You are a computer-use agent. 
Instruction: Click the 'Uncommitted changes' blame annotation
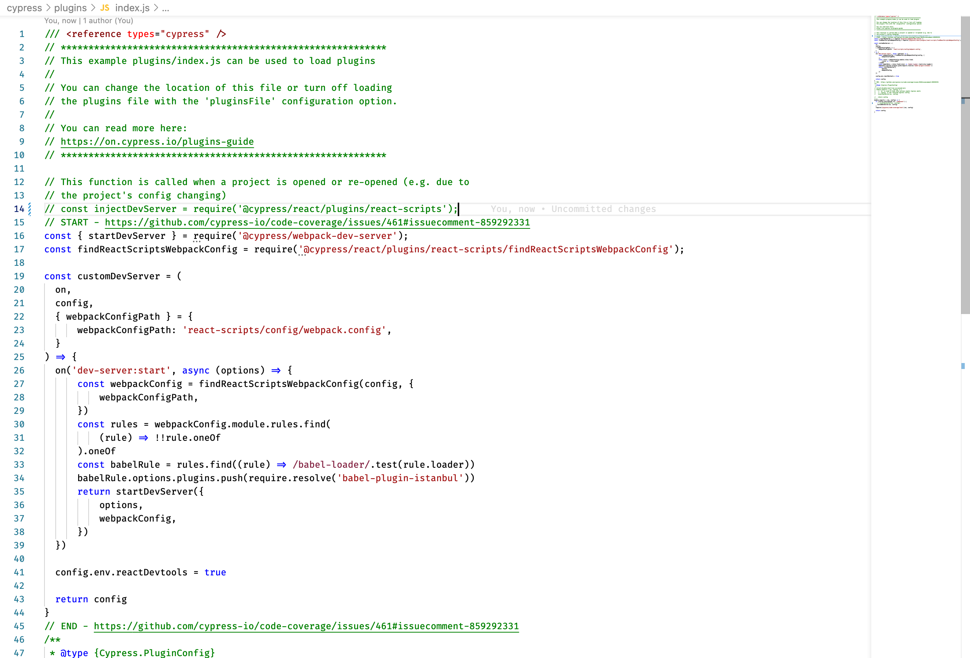point(603,209)
